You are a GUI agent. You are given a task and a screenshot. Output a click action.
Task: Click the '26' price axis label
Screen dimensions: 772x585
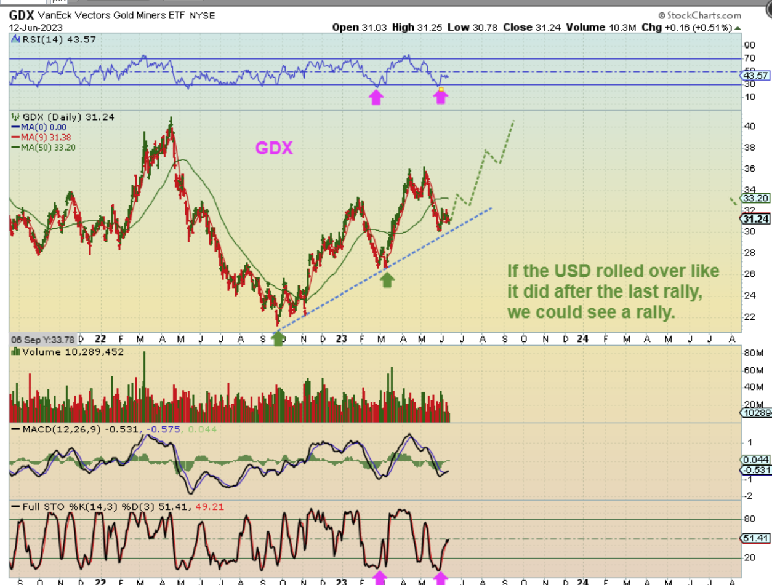[x=749, y=274]
